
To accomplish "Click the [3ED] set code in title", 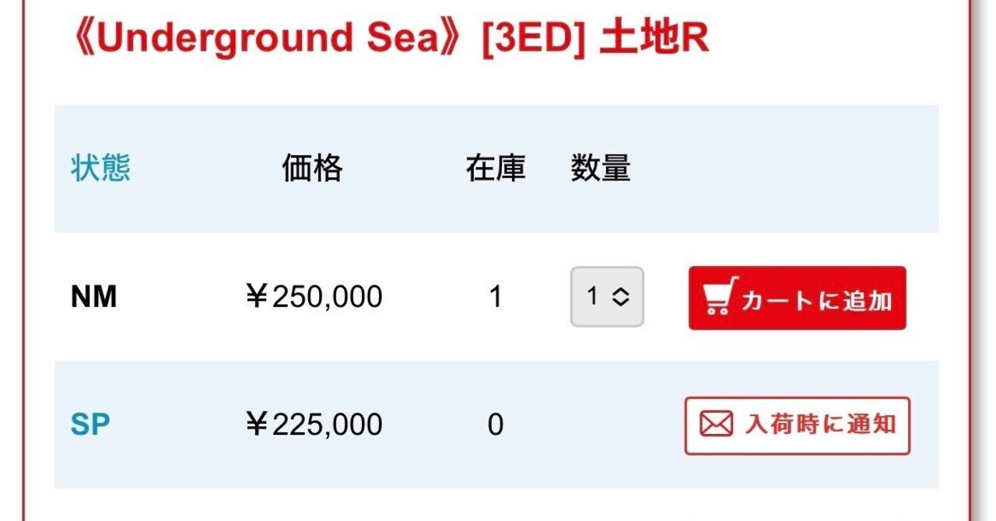I will point(534,39).
